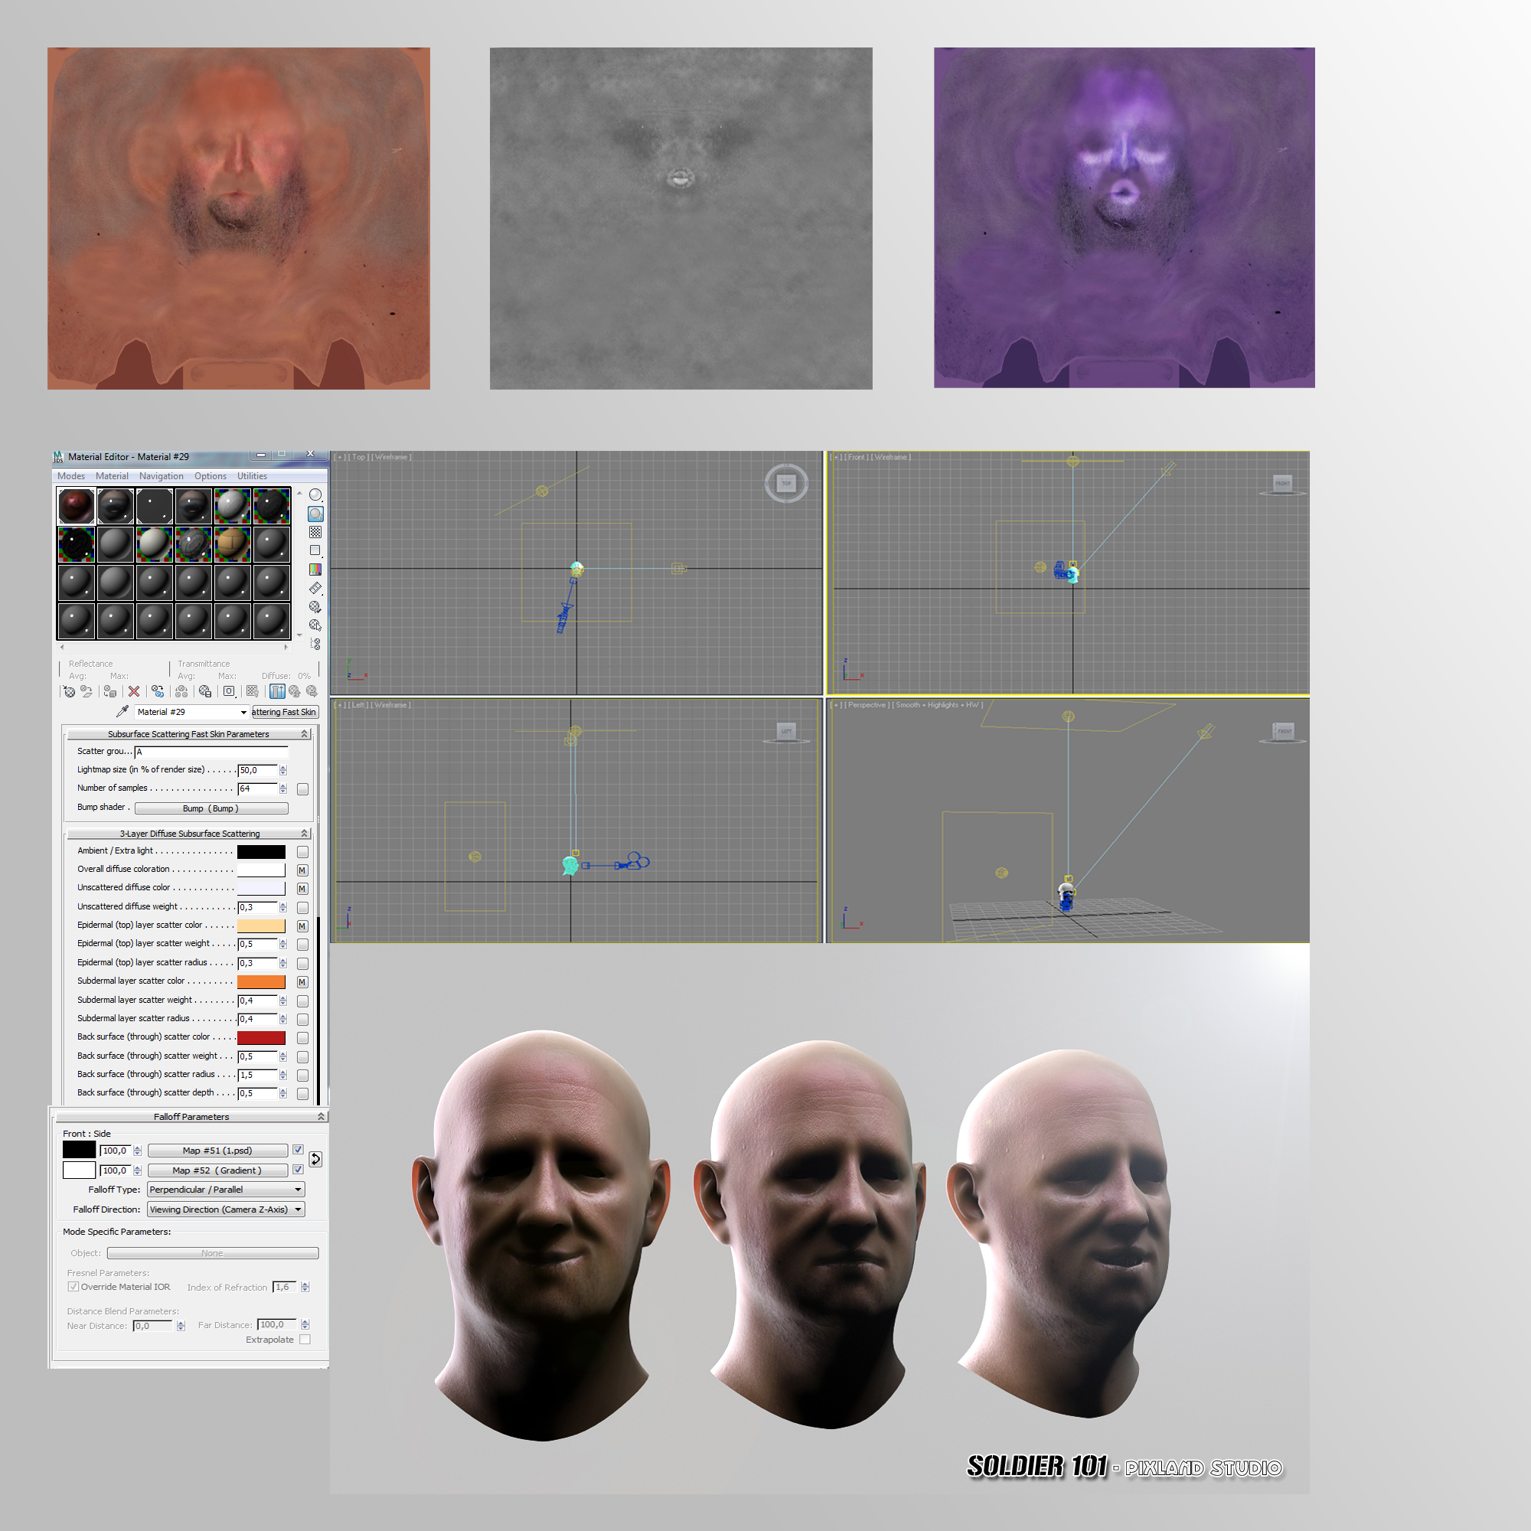Toggle the Map #52 Gradient checkbox

(298, 1170)
